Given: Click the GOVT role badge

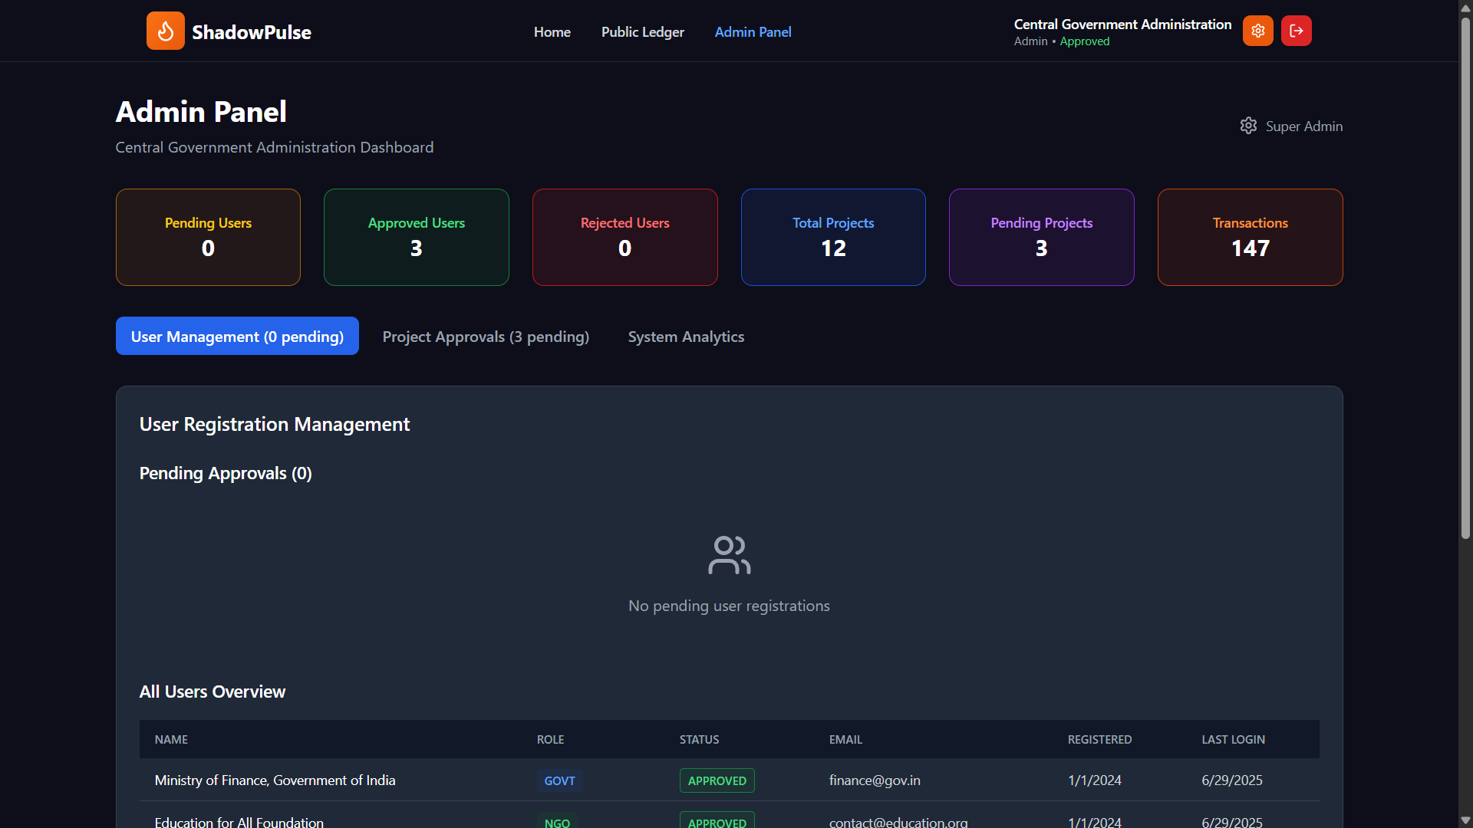Looking at the screenshot, I should tap(559, 780).
